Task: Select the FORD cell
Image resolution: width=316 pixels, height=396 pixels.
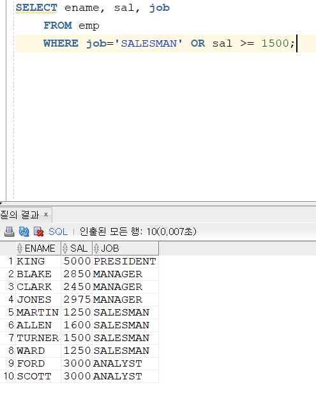Action: pos(38,363)
